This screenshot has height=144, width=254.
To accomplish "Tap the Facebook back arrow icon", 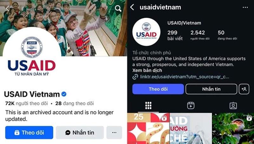I will tap(8, 8).
